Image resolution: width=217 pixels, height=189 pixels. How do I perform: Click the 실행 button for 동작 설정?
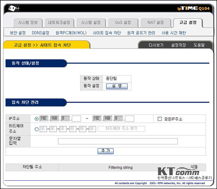(117, 86)
